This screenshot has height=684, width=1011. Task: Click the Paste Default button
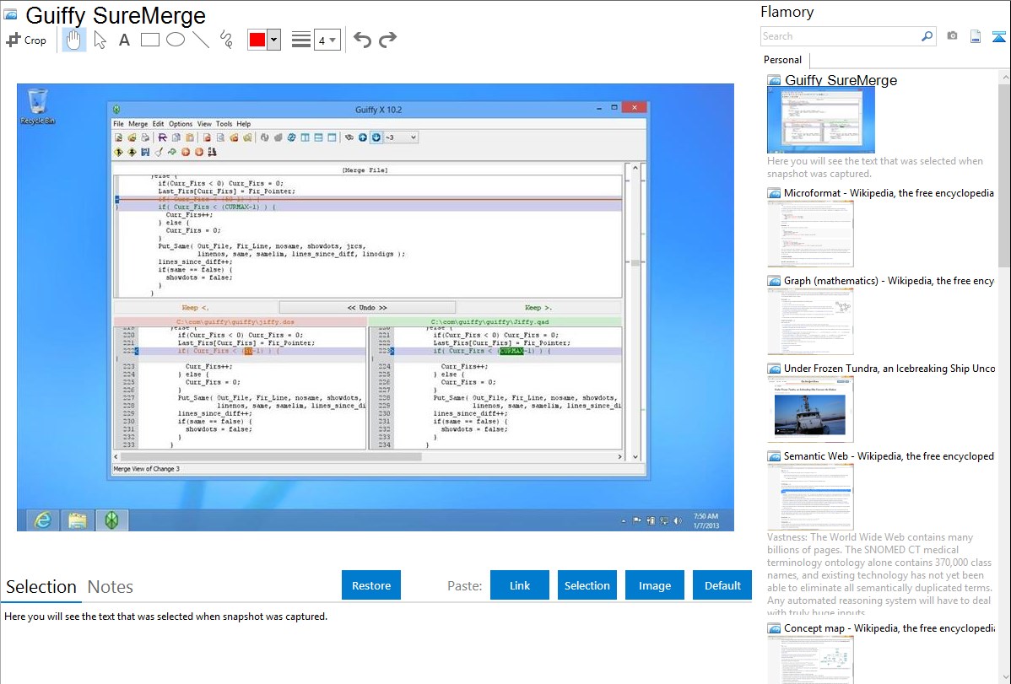click(722, 585)
